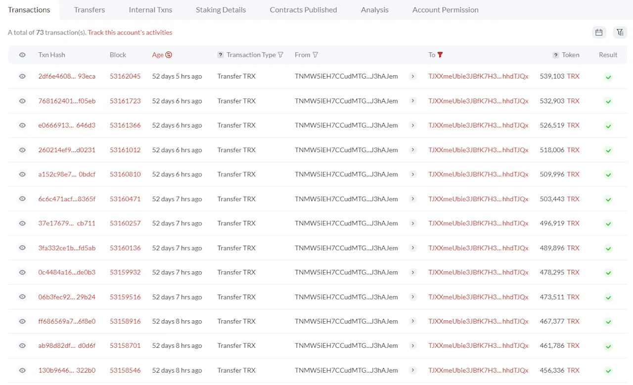Open To address in row e0666913...646d3
This screenshot has width=633, height=385.
tap(478, 125)
